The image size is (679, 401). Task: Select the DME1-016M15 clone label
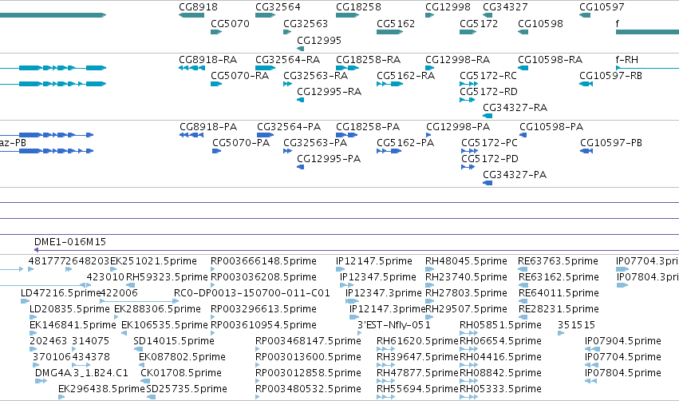(x=70, y=241)
